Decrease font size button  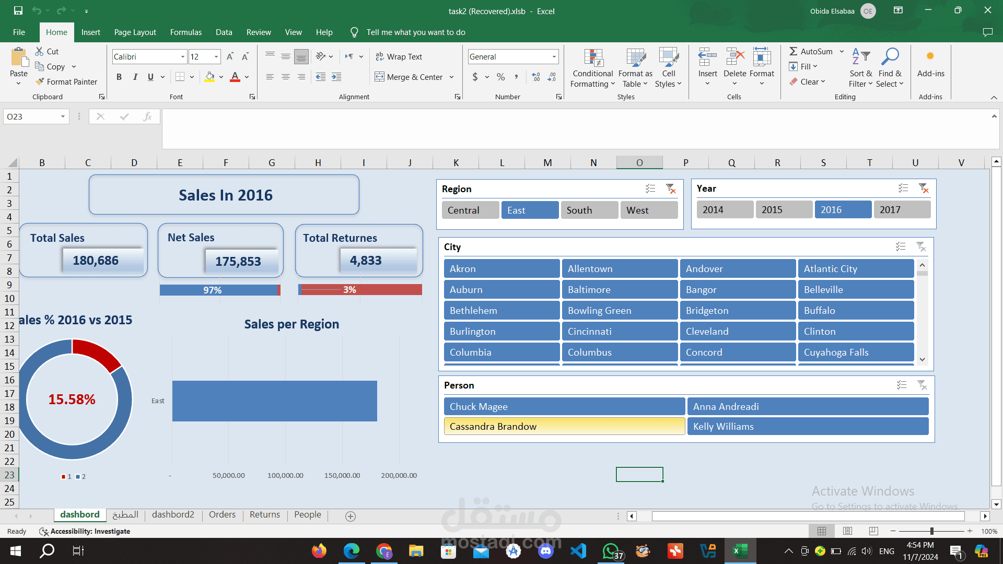[246, 56]
